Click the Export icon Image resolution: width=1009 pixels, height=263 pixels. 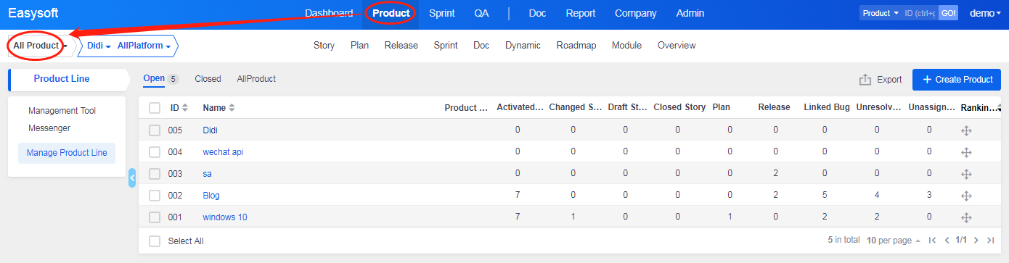click(865, 80)
